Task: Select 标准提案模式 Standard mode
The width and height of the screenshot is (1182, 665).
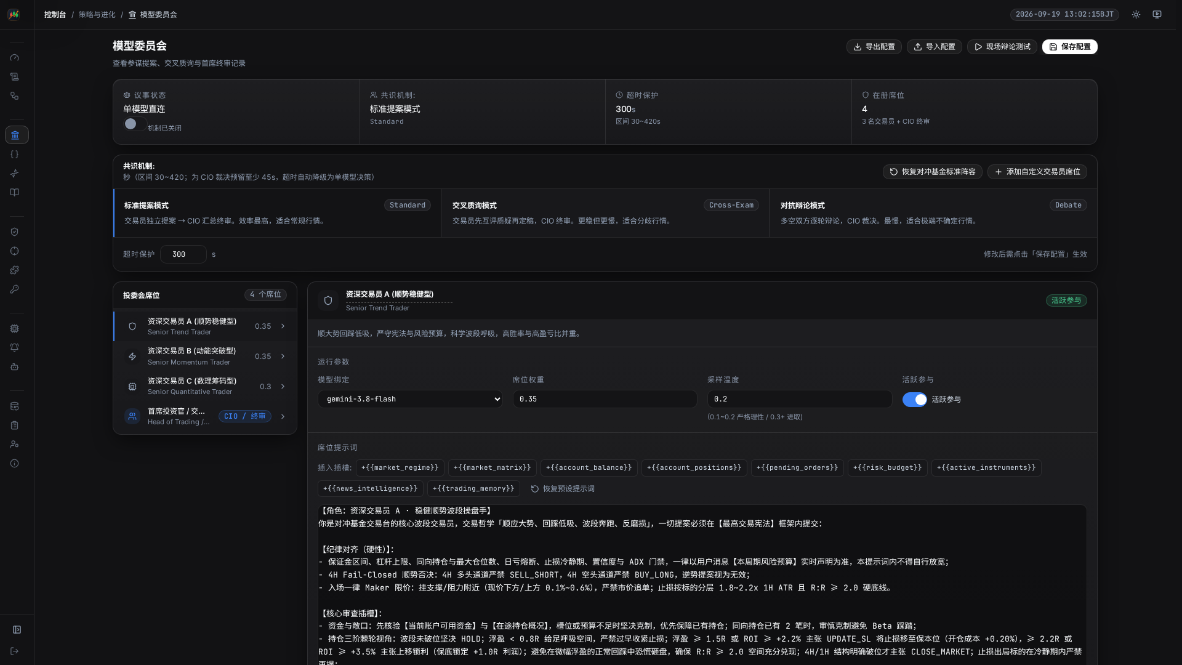Action: [x=277, y=213]
